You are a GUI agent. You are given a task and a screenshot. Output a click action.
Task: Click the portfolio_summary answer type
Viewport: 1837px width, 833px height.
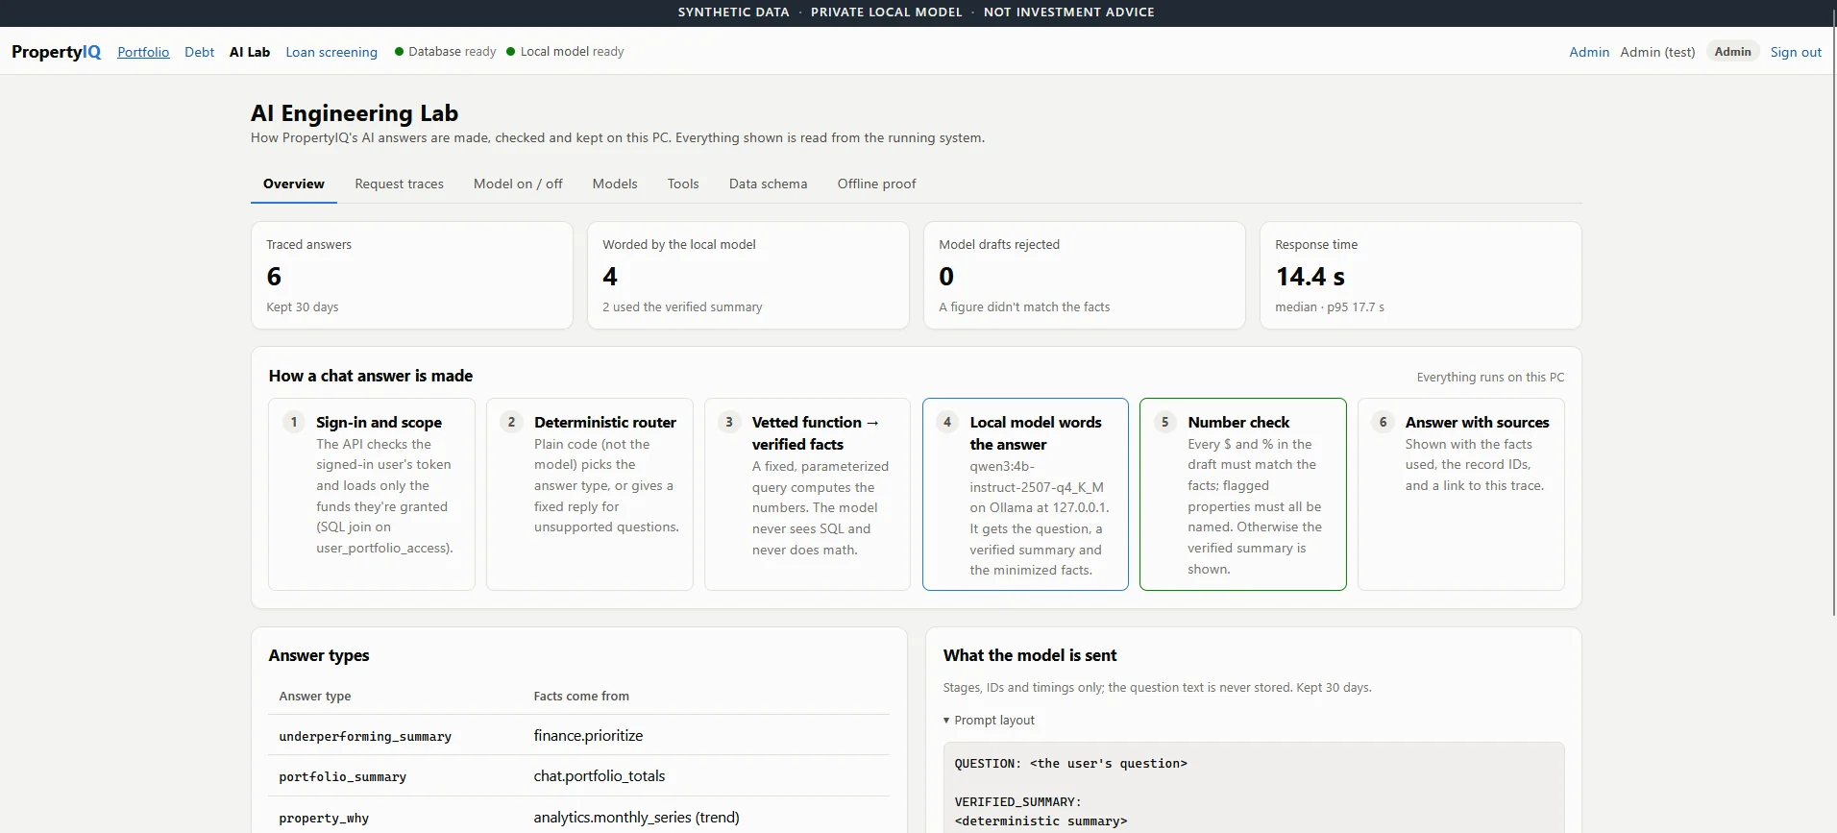pyautogui.click(x=342, y=776)
